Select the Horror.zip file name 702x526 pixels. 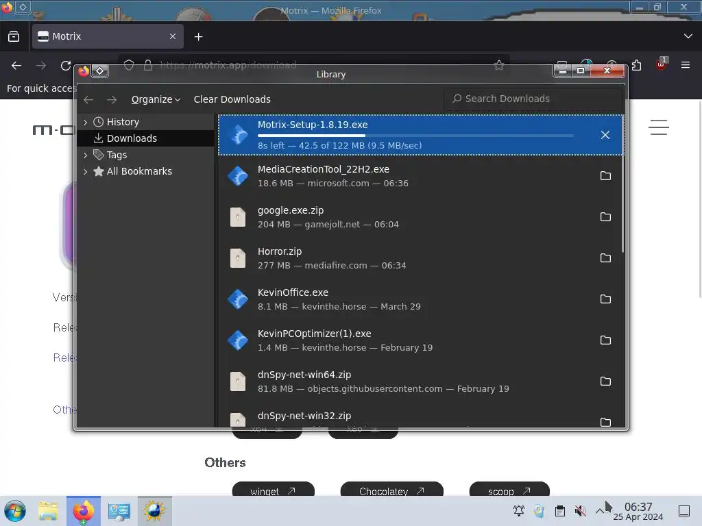click(280, 251)
